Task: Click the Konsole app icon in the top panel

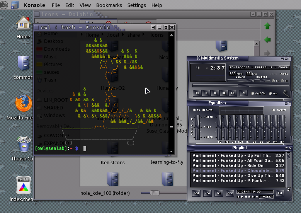Action: tap(15, 5)
